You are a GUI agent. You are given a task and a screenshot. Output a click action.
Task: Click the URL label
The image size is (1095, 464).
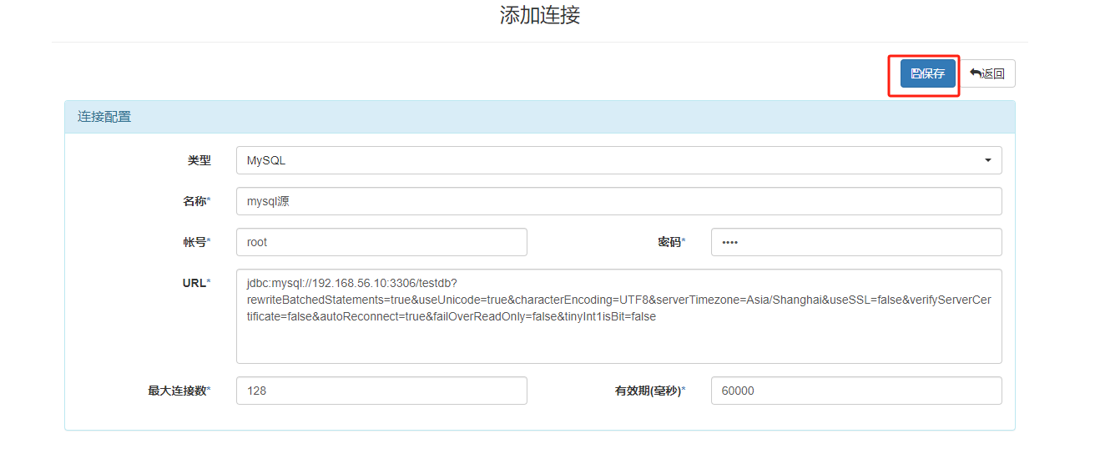(x=196, y=283)
